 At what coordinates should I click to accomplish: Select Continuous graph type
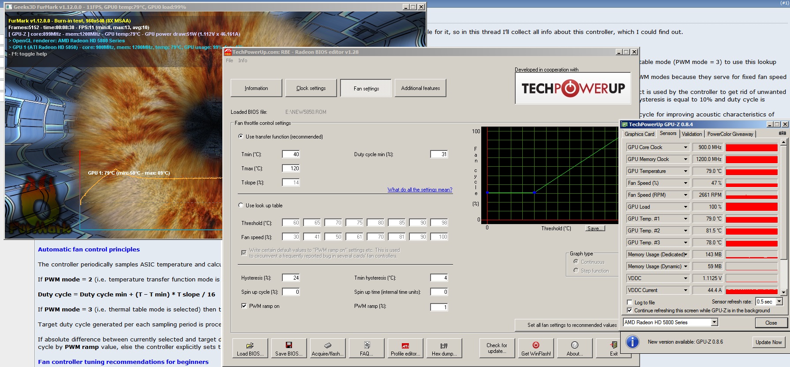[576, 262]
